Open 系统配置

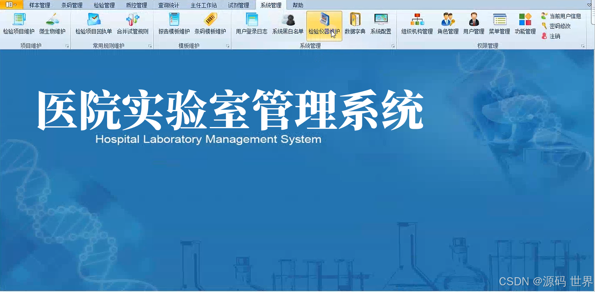click(x=381, y=24)
